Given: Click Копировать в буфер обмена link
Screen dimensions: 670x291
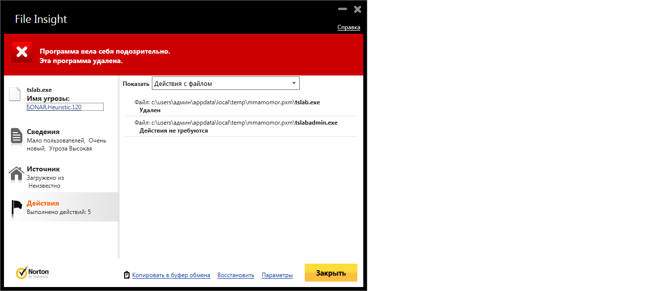Looking at the screenshot, I should point(171,275).
